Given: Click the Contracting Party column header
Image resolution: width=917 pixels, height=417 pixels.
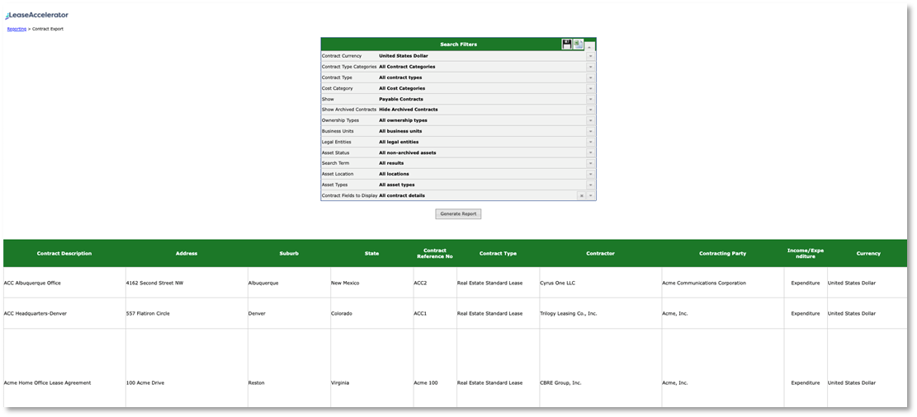Looking at the screenshot, I should (x=723, y=254).
